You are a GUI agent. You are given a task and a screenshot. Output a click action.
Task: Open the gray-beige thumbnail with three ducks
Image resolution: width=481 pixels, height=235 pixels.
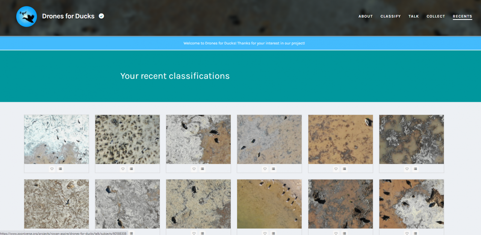click(269, 139)
